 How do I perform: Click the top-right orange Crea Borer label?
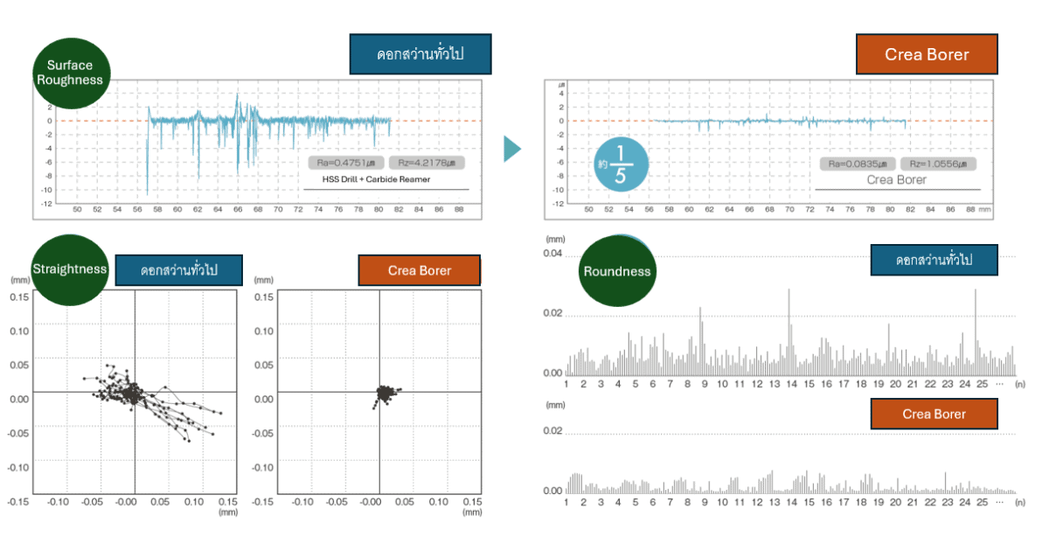point(927,54)
